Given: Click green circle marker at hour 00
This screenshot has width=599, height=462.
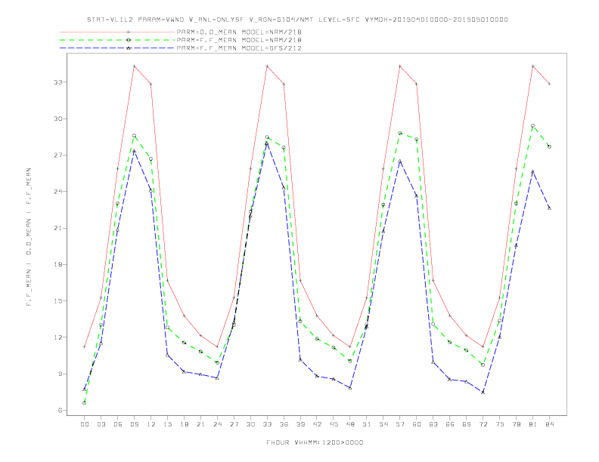Looking at the screenshot, I should (x=85, y=403).
